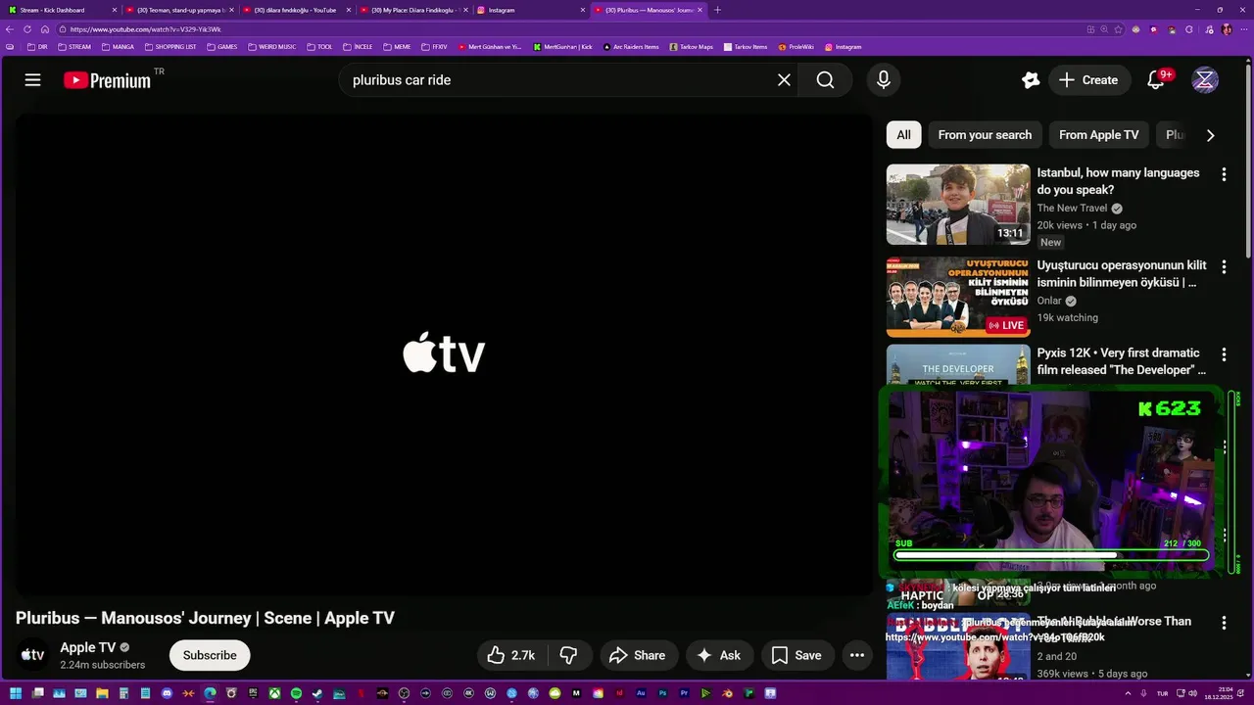Open Spotify from the taskbar
Screen dimensions: 1254x705
[x=296, y=694]
